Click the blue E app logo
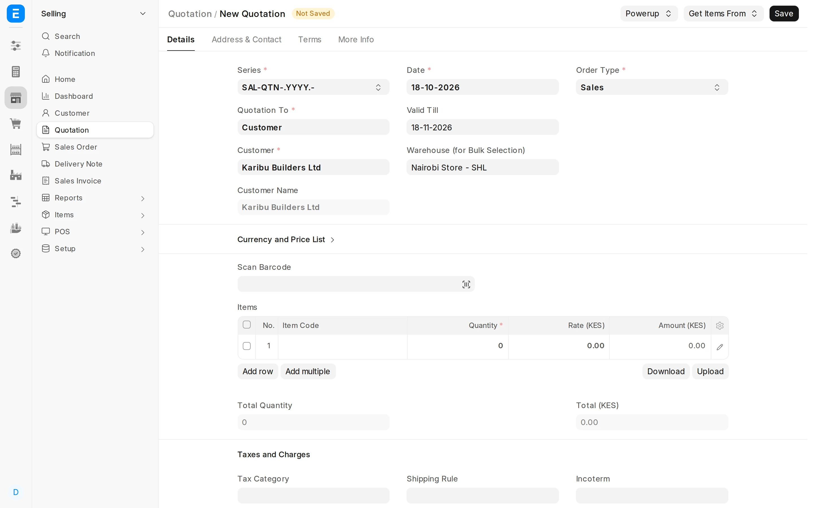 [x=16, y=14]
